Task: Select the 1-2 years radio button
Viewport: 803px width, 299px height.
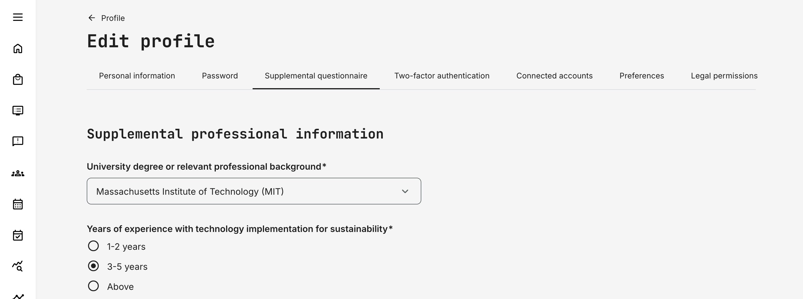Action: coord(93,246)
